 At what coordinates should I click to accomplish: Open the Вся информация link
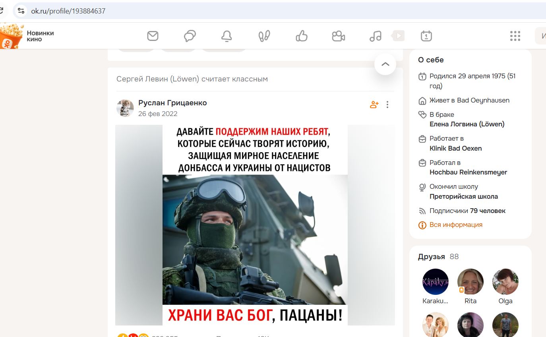point(456,225)
